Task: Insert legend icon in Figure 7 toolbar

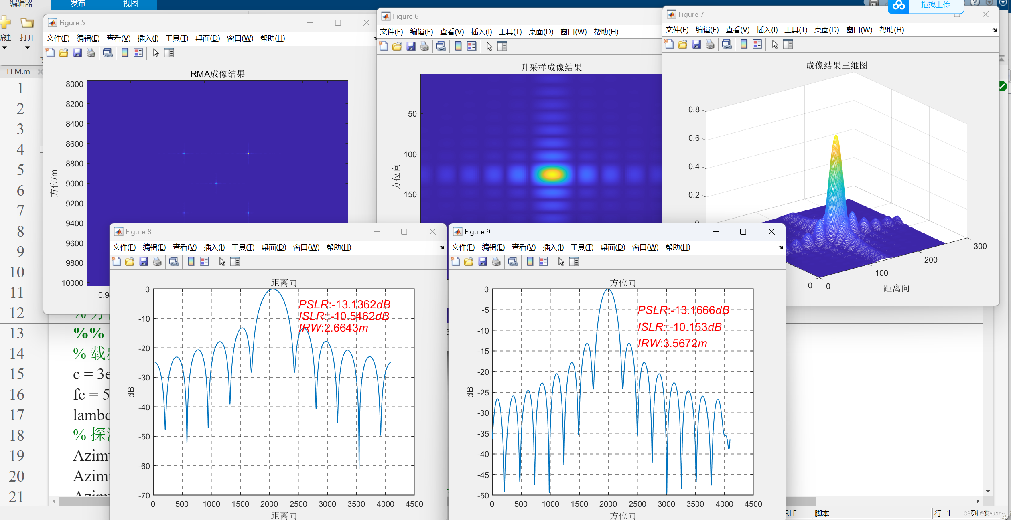Action: (x=757, y=44)
